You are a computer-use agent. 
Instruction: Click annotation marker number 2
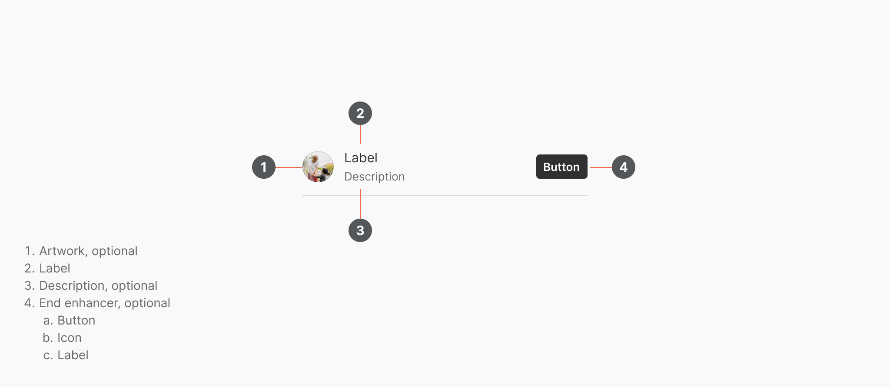(x=360, y=113)
